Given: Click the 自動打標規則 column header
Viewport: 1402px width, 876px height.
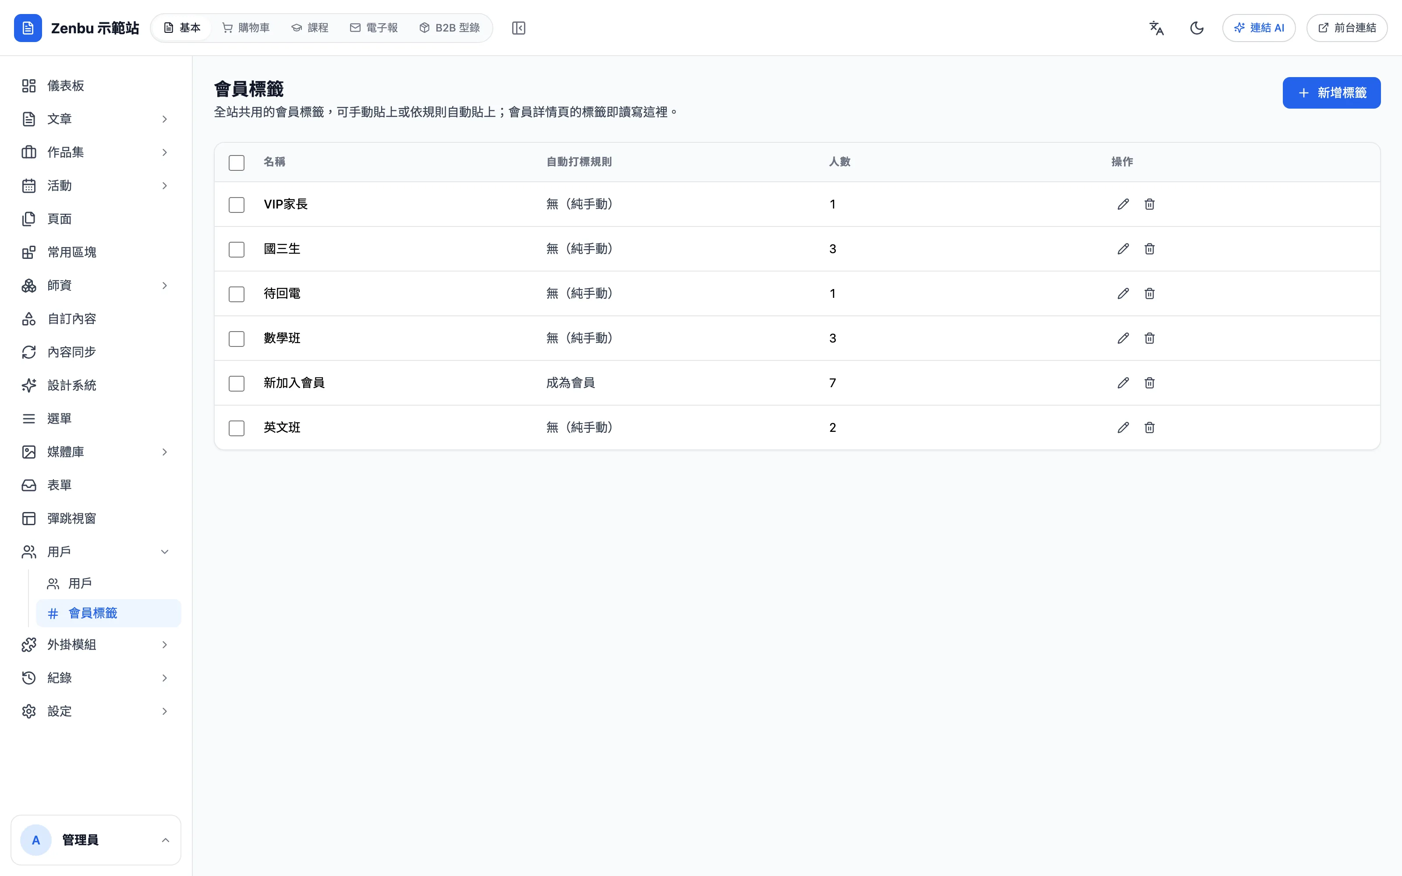Looking at the screenshot, I should click(x=579, y=162).
